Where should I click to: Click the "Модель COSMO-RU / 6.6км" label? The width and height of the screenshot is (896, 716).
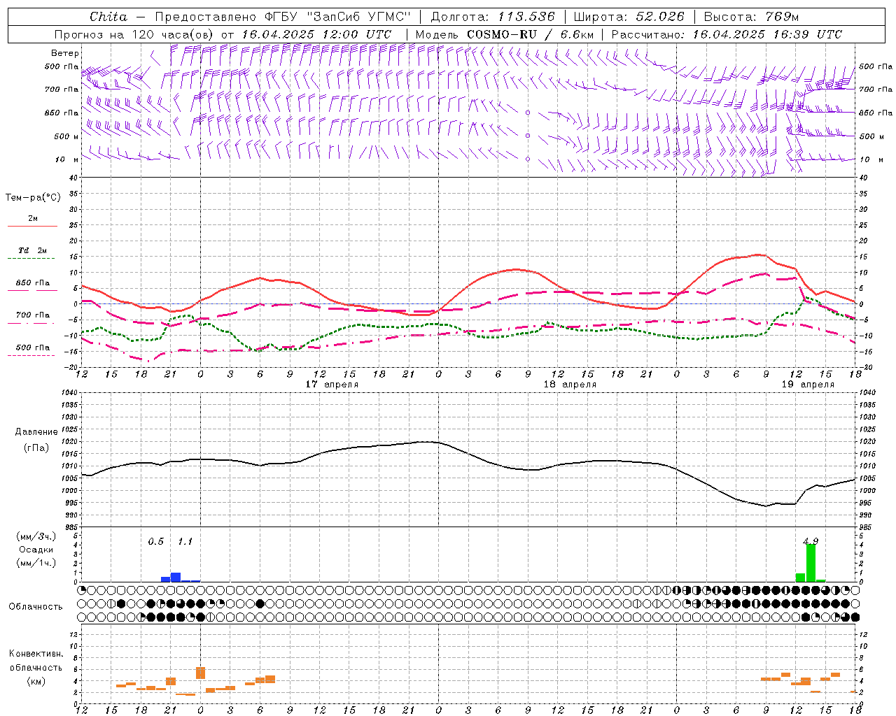505,34
